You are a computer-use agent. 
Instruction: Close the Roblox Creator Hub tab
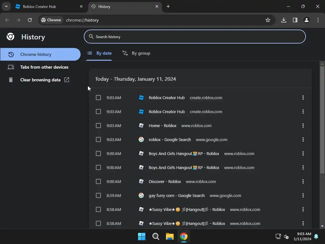[81, 6]
